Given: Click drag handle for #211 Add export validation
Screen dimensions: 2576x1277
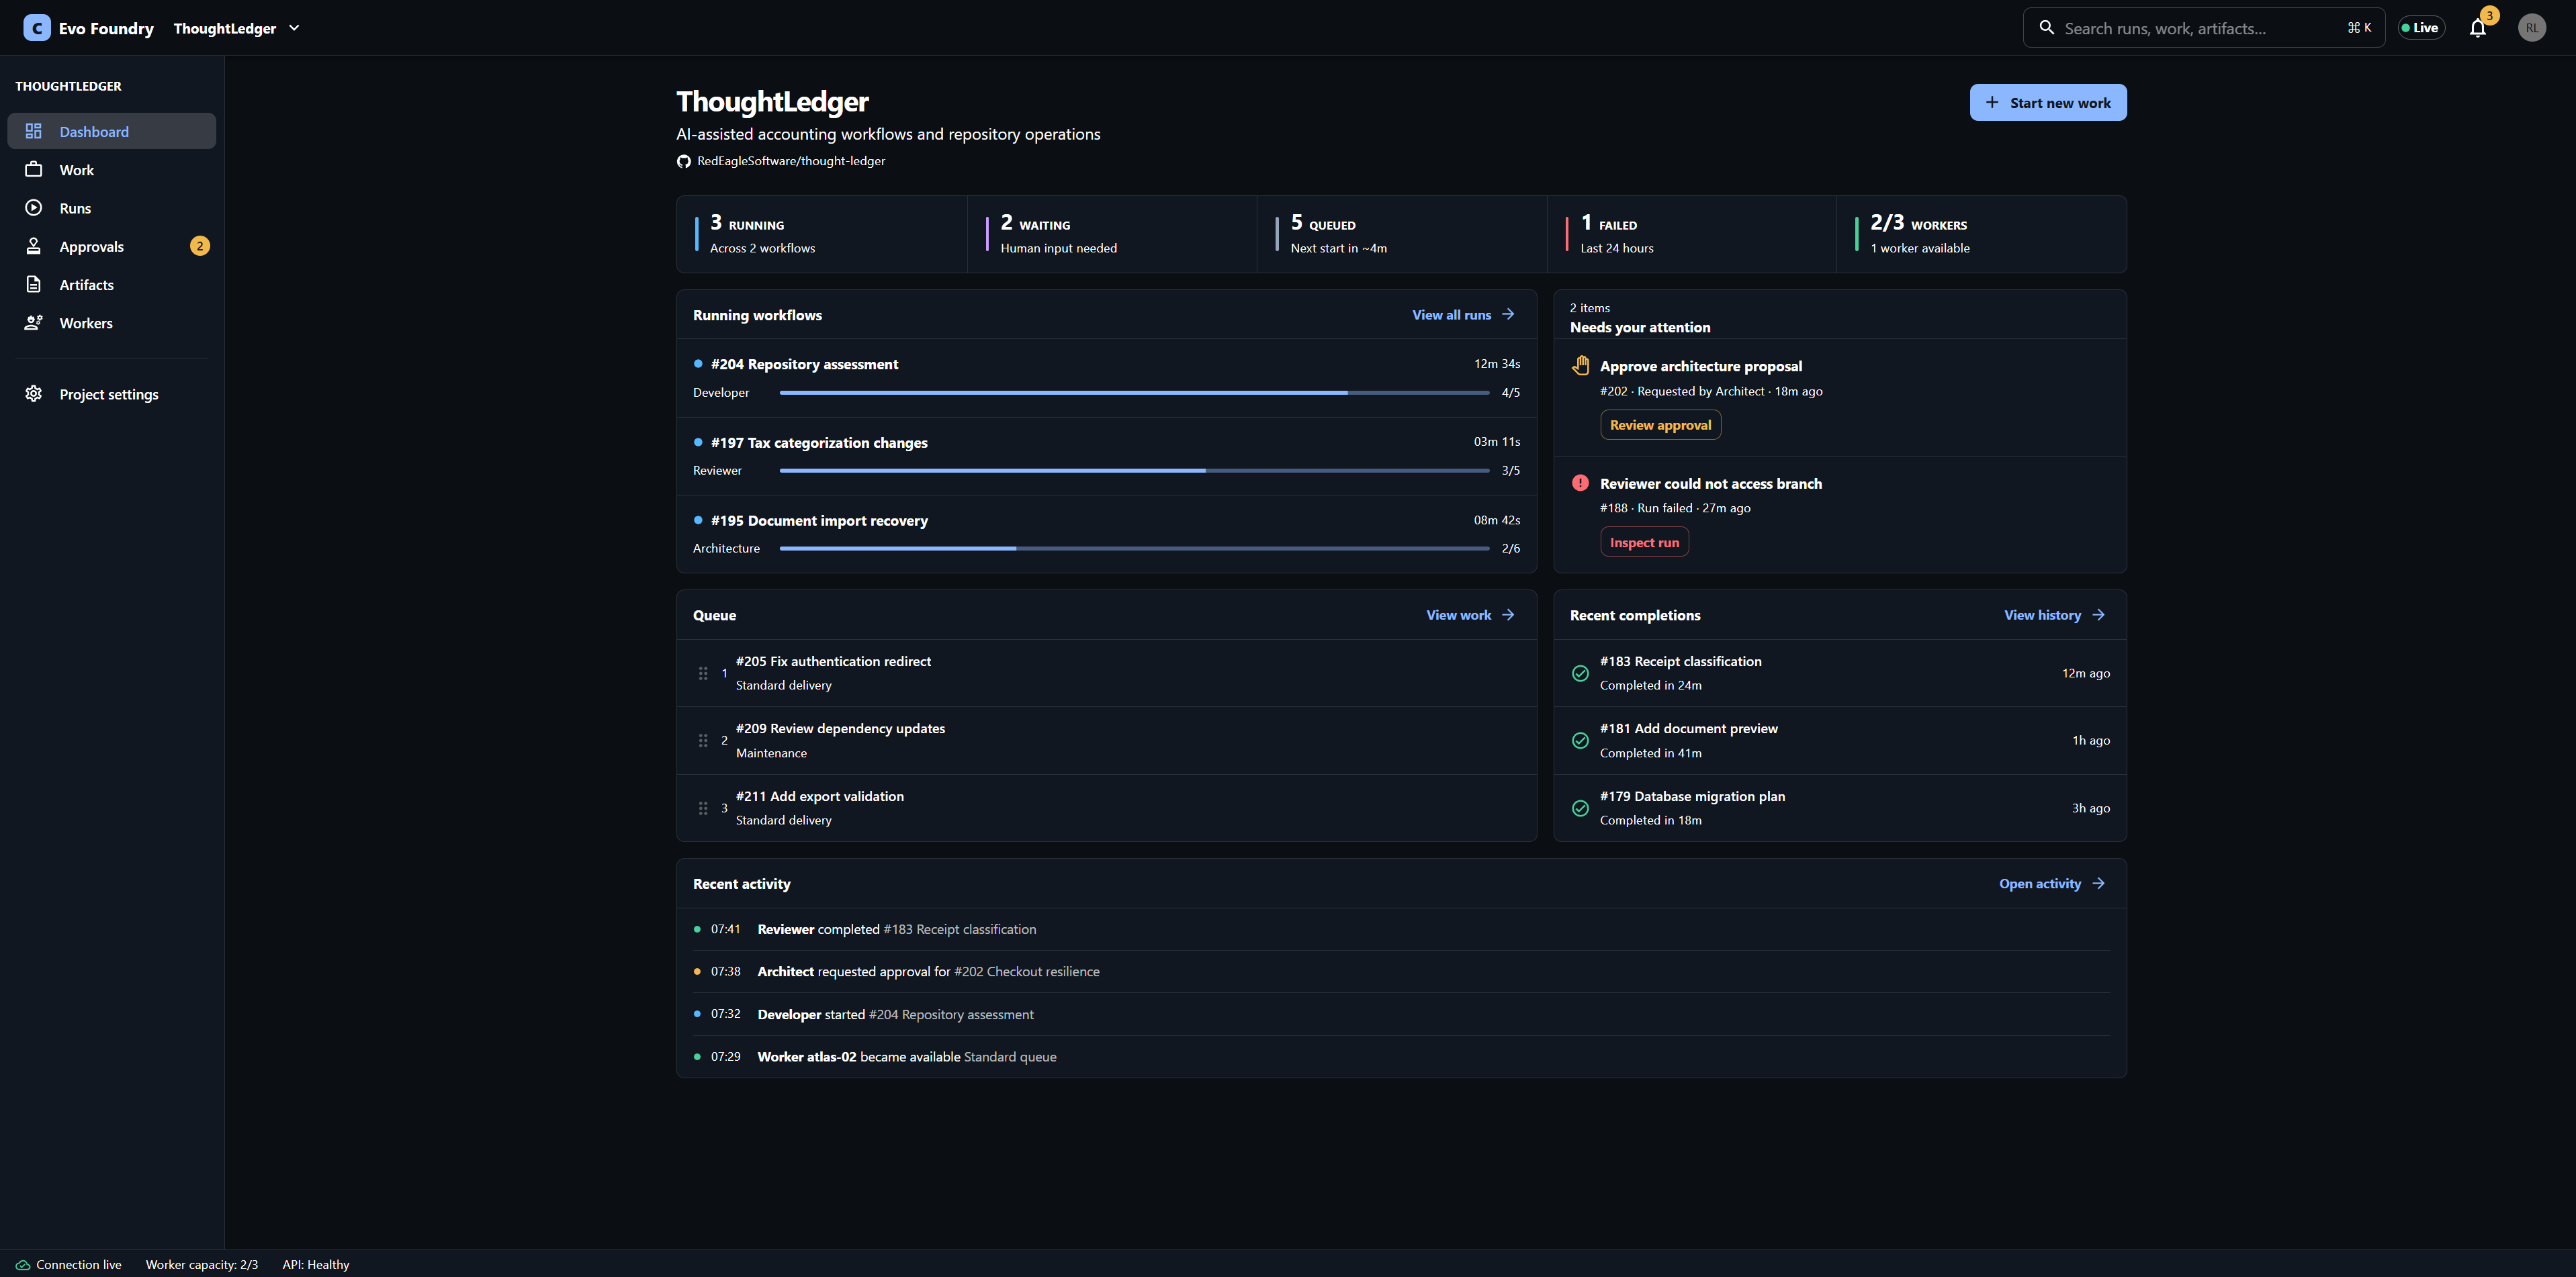Looking at the screenshot, I should (703, 808).
